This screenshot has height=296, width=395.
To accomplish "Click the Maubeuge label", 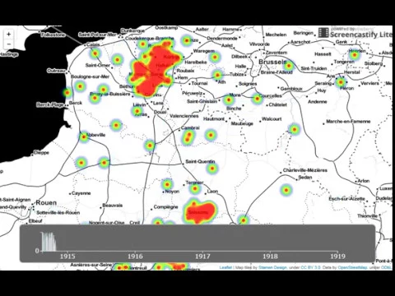I will pyautogui.click(x=242, y=123).
